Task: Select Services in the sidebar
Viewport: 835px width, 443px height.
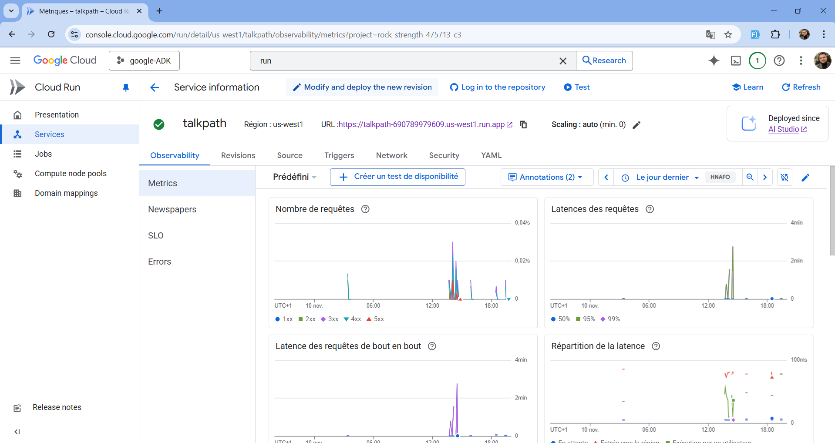Action: pos(70,134)
